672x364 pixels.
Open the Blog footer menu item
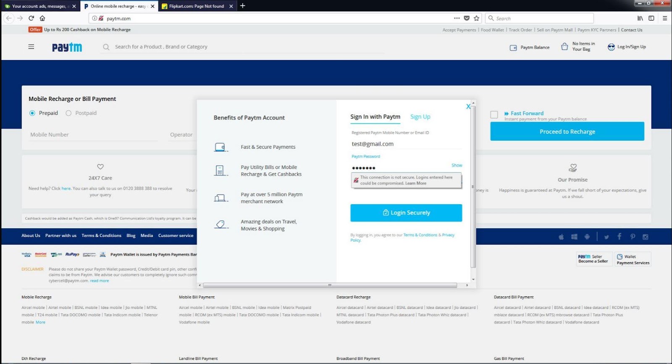click(x=131, y=236)
